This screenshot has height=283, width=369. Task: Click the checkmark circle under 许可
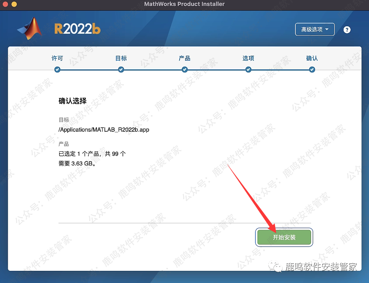[57, 69]
